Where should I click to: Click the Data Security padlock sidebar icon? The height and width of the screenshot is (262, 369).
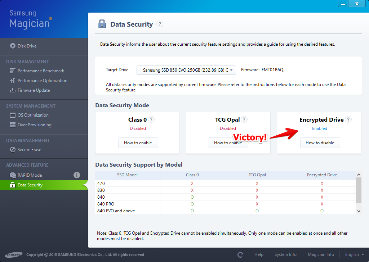click(x=13, y=185)
